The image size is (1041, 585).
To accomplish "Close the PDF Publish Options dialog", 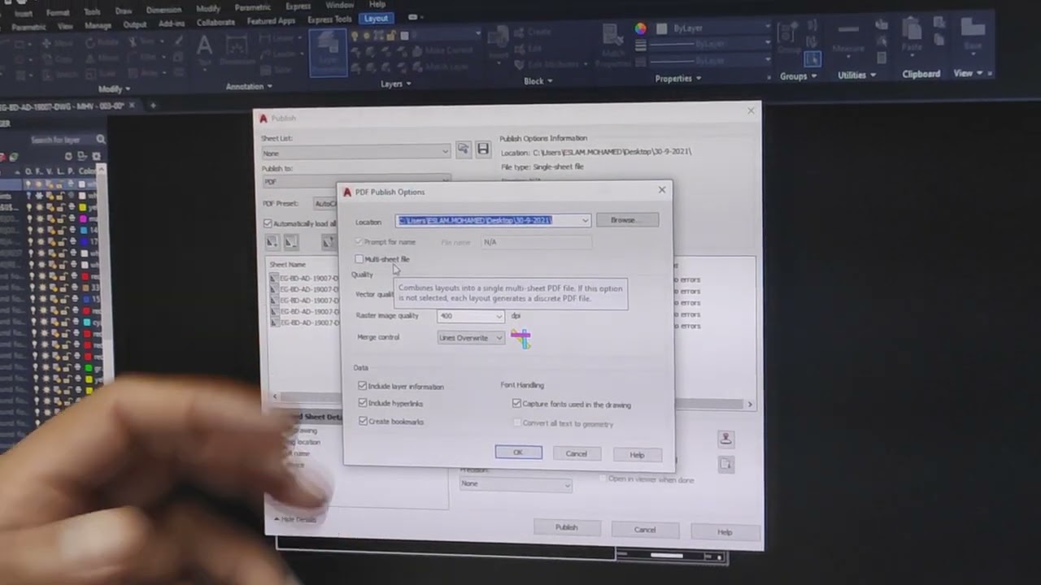I will (661, 190).
